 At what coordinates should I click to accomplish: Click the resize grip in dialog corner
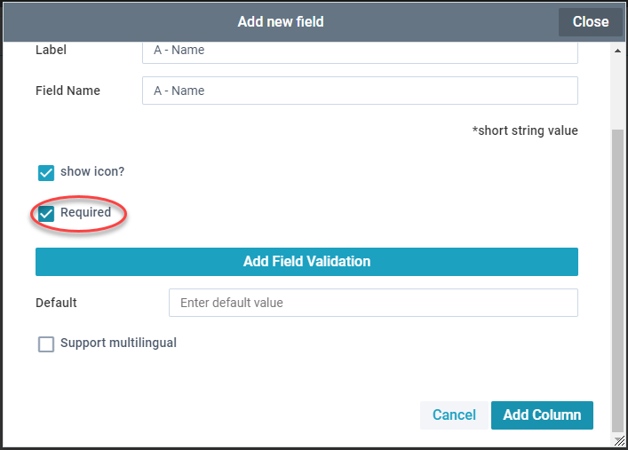click(618, 440)
